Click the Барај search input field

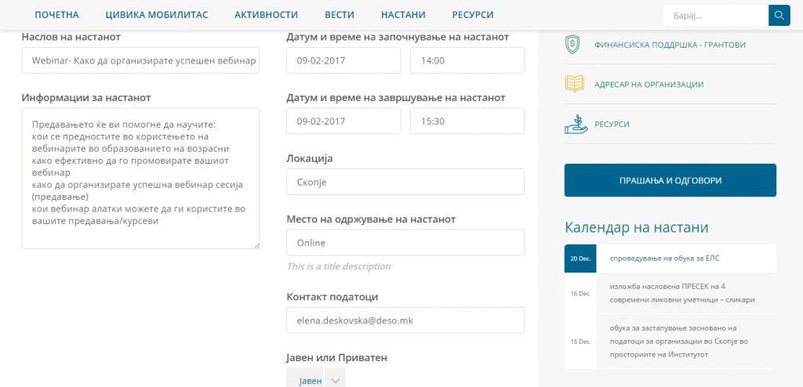click(716, 16)
